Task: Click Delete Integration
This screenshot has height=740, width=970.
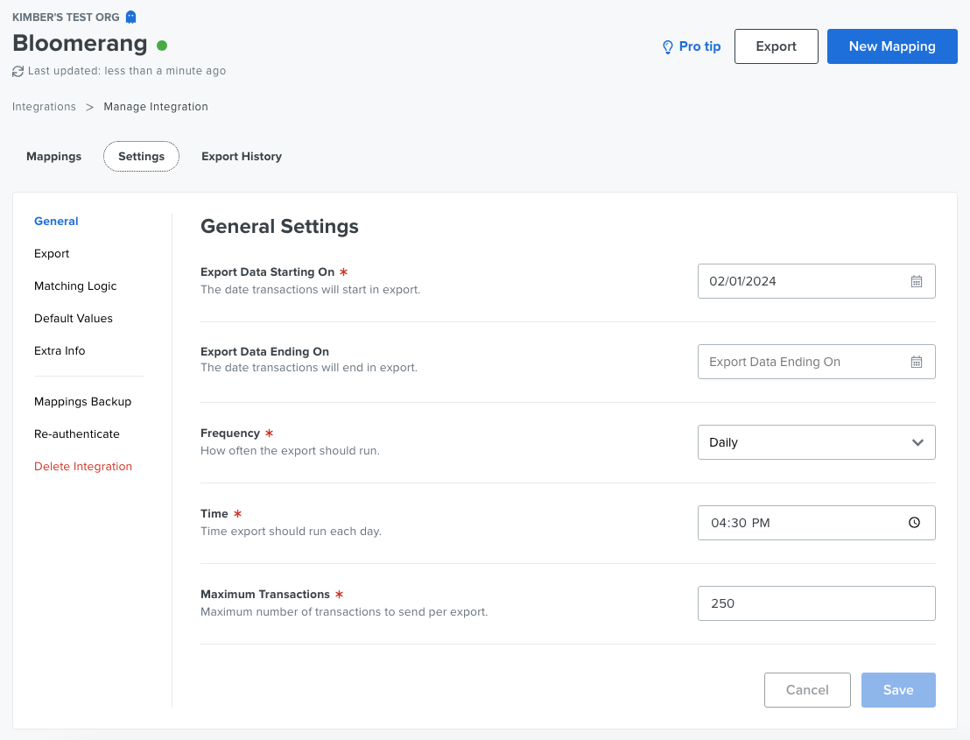Action: pos(83,467)
